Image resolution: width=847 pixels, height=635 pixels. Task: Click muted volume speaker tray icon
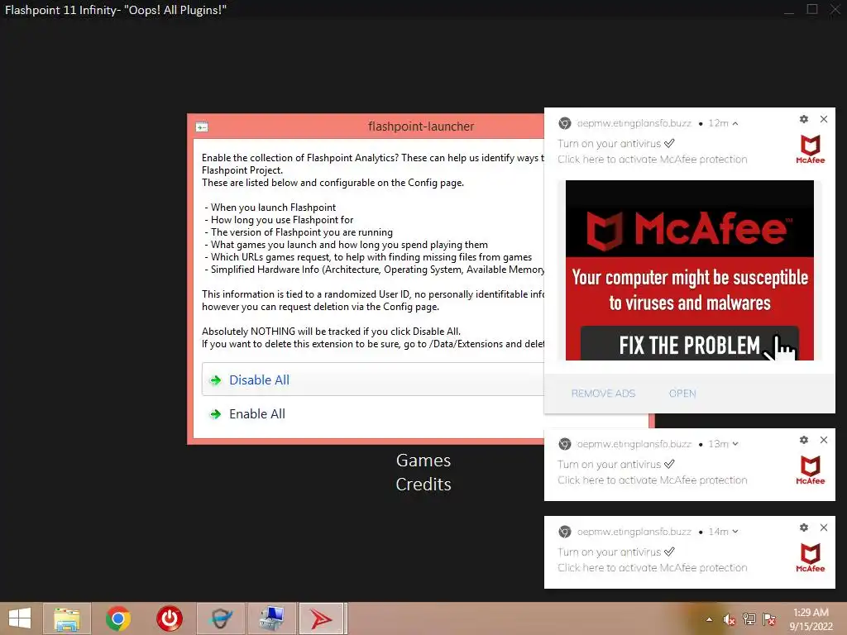(x=730, y=619)
